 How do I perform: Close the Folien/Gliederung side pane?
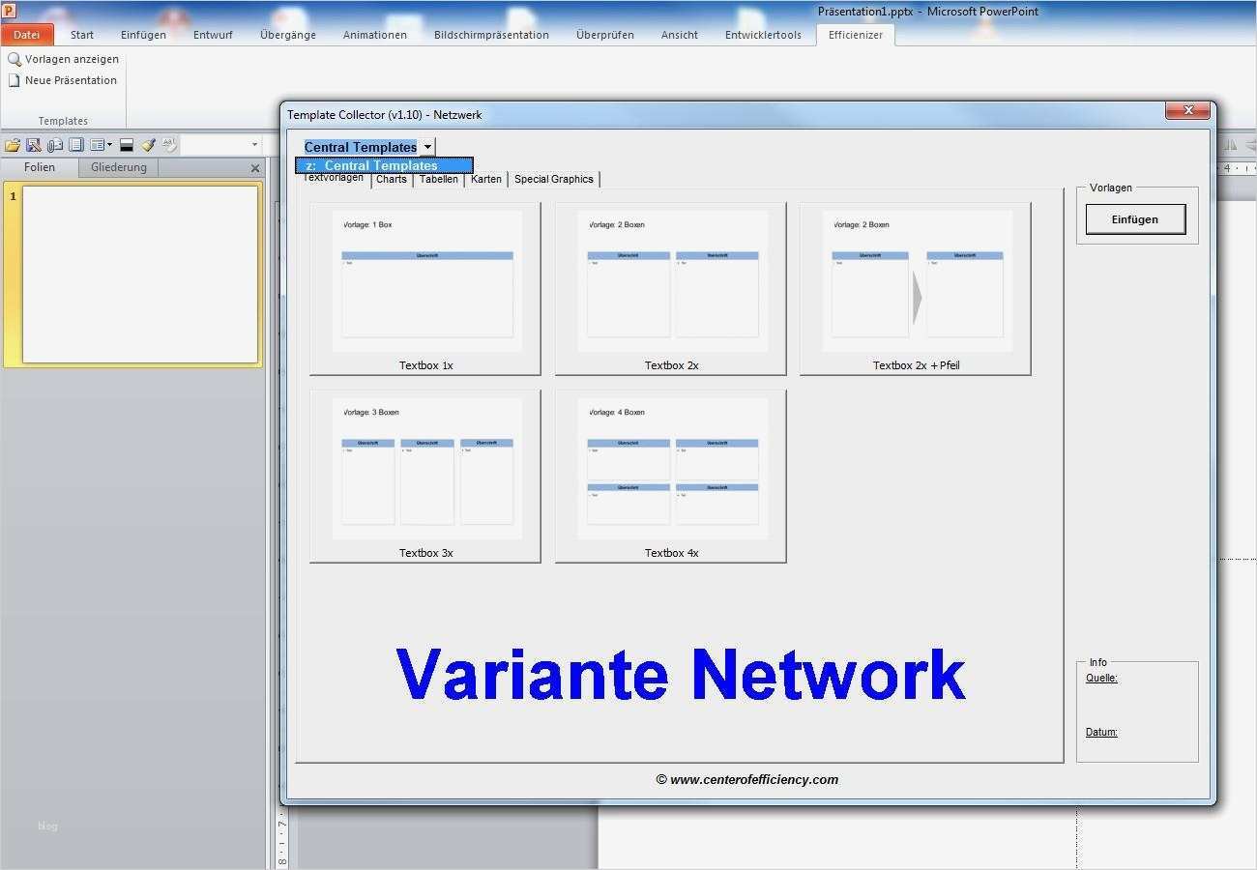point(255,168)
